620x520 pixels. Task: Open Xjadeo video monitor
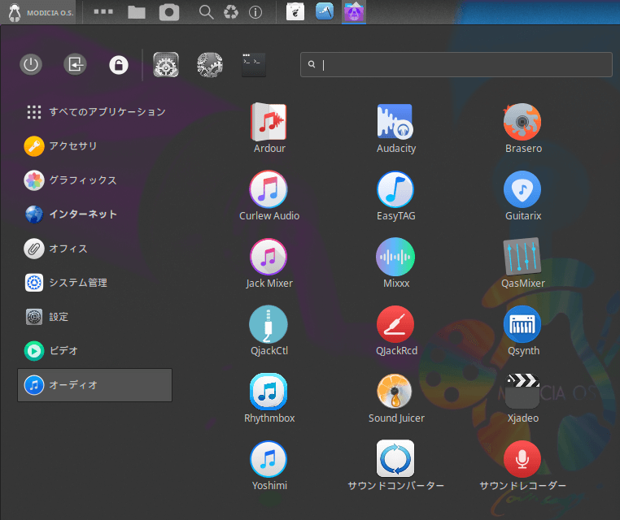click(522, 392)
